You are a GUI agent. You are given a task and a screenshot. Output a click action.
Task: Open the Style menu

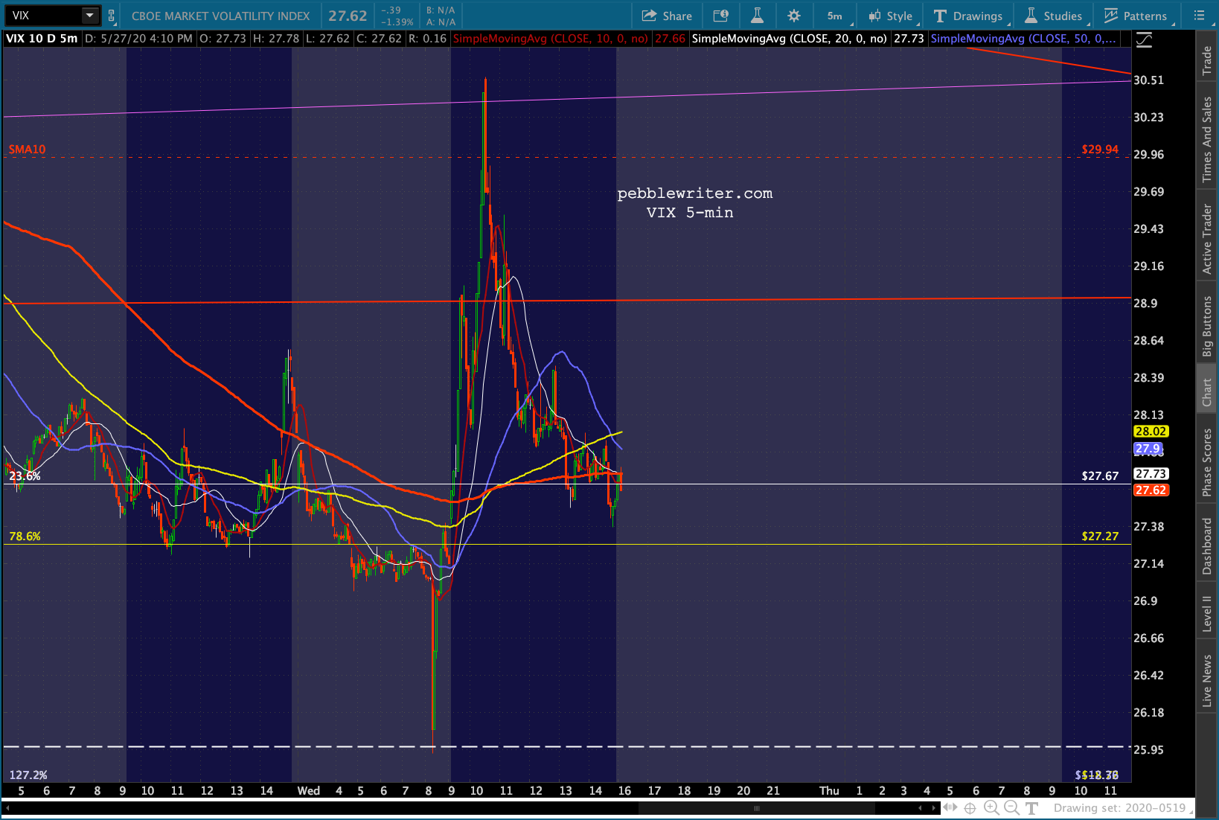891,16
